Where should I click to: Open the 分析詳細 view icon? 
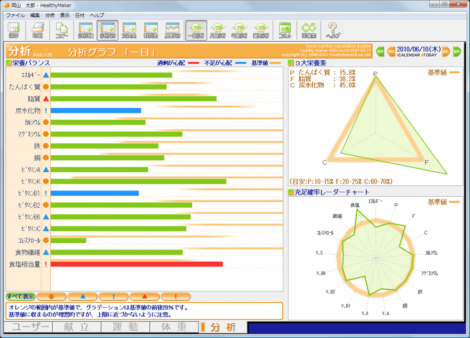click(x=86, y=30)
